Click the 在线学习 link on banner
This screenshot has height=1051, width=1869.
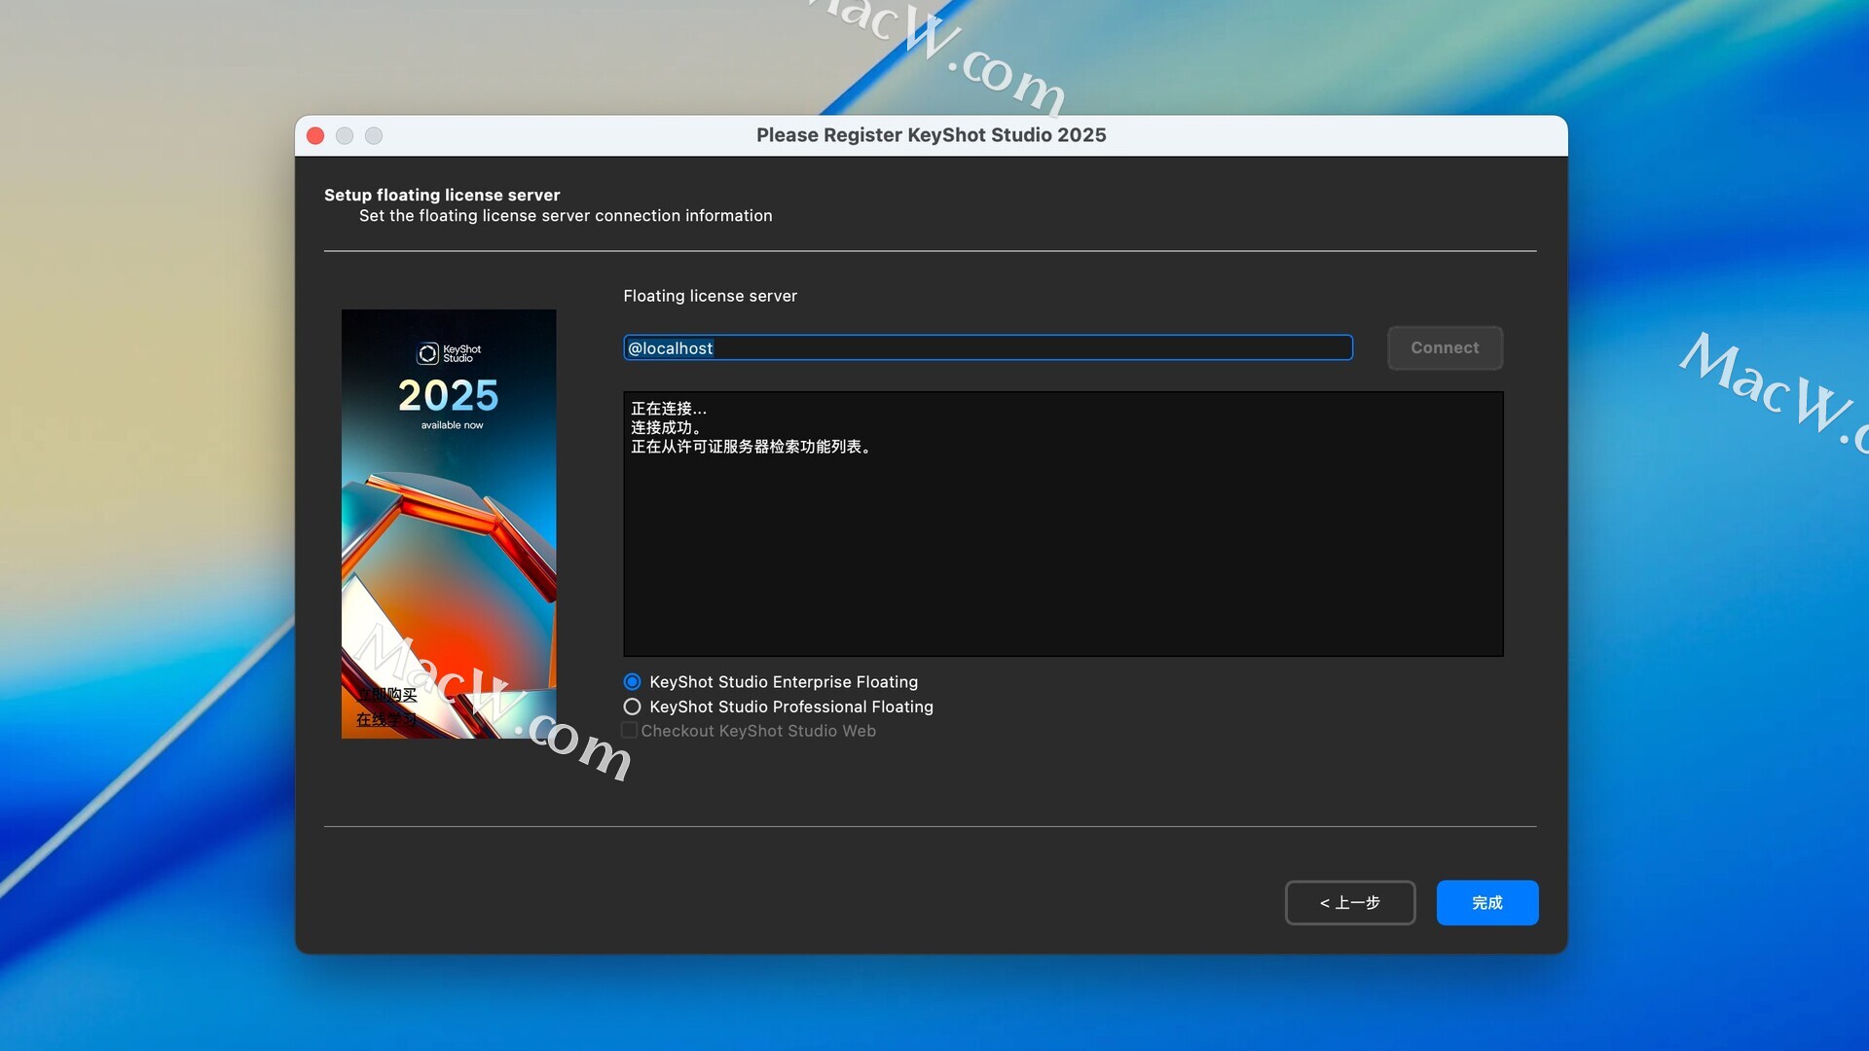click(x=386, y=720)
